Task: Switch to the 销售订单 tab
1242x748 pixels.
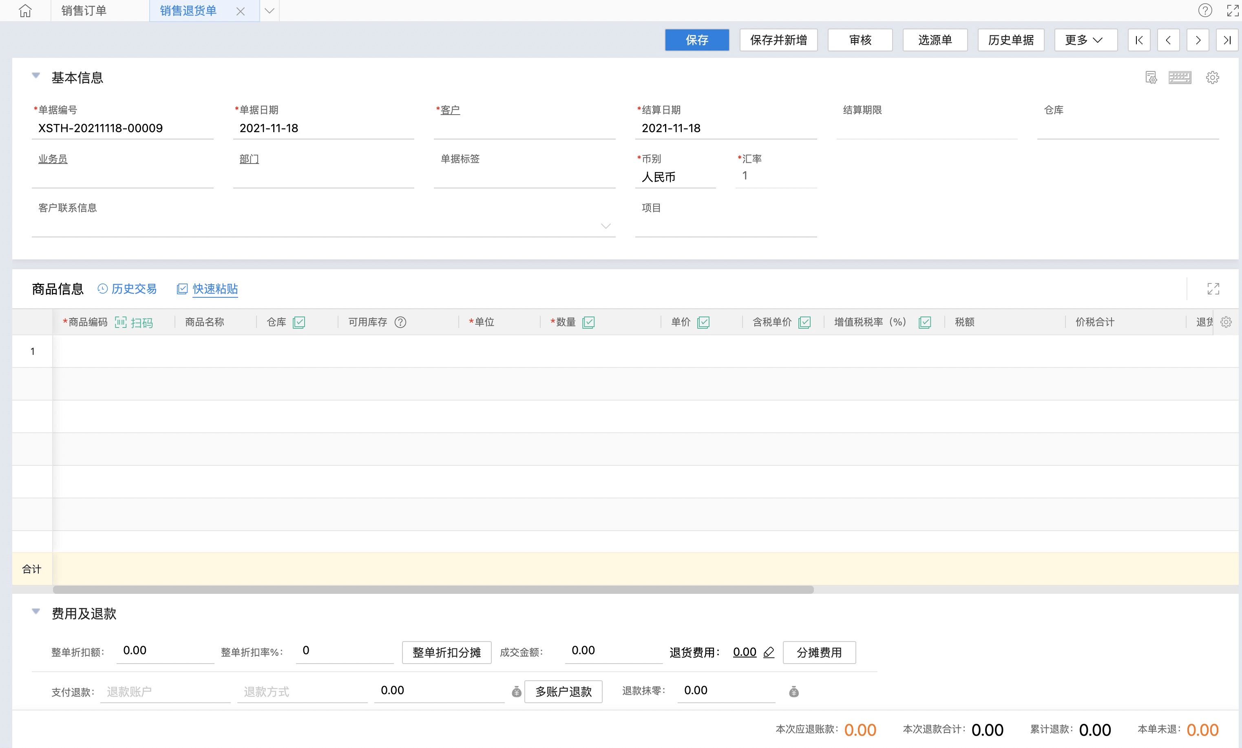Action: (84, 11)
